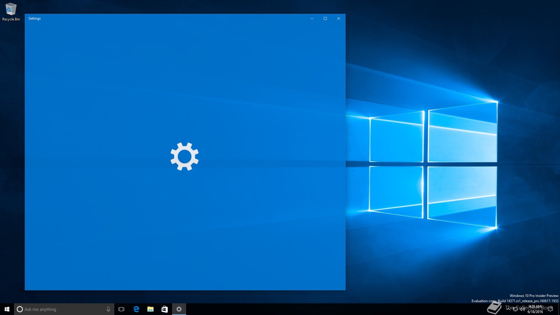Open Task View from the taskbar
Viewport: 560px width, 315px height.
tap(121, 309)
